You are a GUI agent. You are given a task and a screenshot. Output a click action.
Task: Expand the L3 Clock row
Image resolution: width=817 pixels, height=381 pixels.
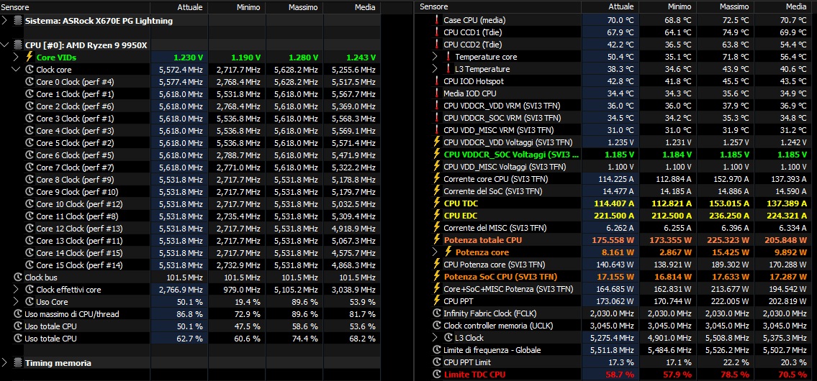click(x=435, y=338)
